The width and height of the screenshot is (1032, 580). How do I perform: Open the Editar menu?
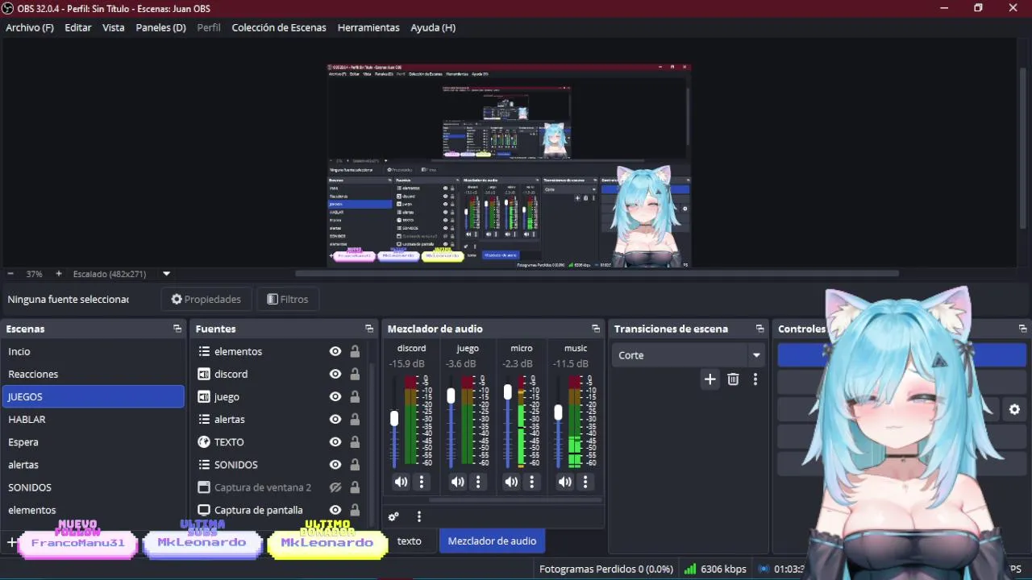pos(78,27)
